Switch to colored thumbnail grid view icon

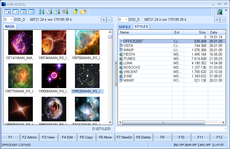(x=23, y=12)
